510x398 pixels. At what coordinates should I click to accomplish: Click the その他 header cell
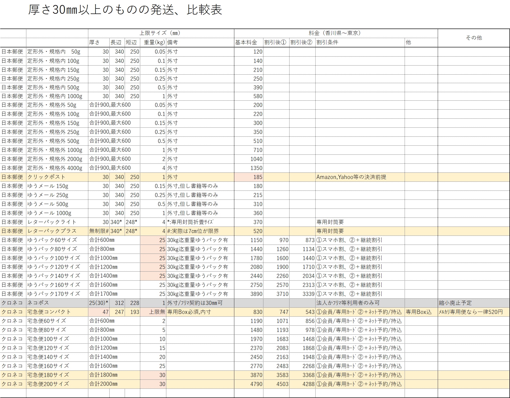pos(474,38)
